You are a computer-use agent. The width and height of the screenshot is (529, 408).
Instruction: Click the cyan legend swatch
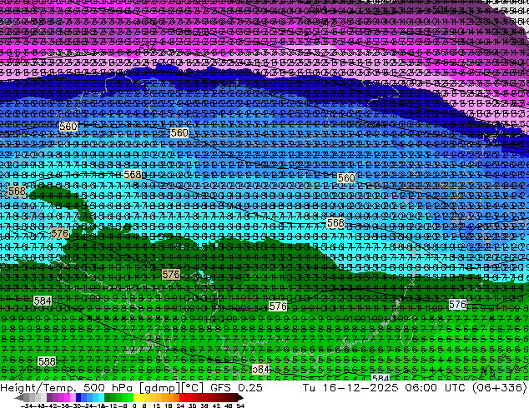click(101, 397)
